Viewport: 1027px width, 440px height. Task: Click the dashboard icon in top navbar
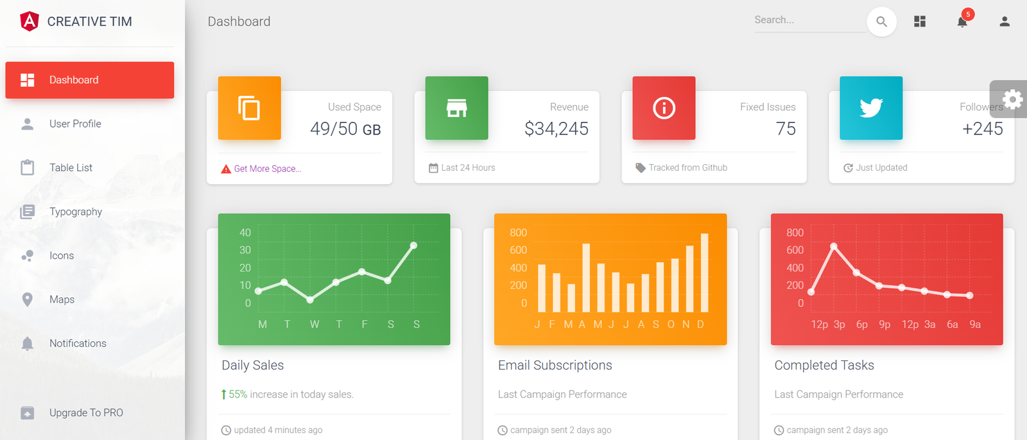pos(920,22)
